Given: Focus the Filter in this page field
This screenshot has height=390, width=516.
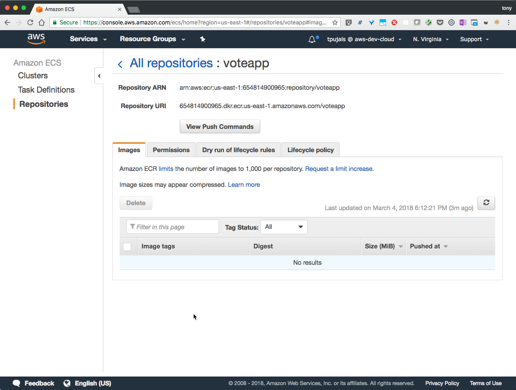Looking at the screenshot, I should [x=172, y=227].
